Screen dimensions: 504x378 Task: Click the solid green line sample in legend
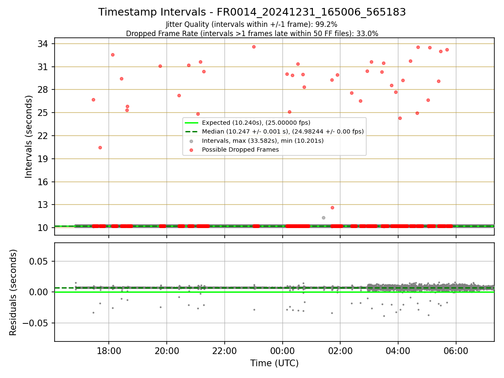(x=192, y=123)
